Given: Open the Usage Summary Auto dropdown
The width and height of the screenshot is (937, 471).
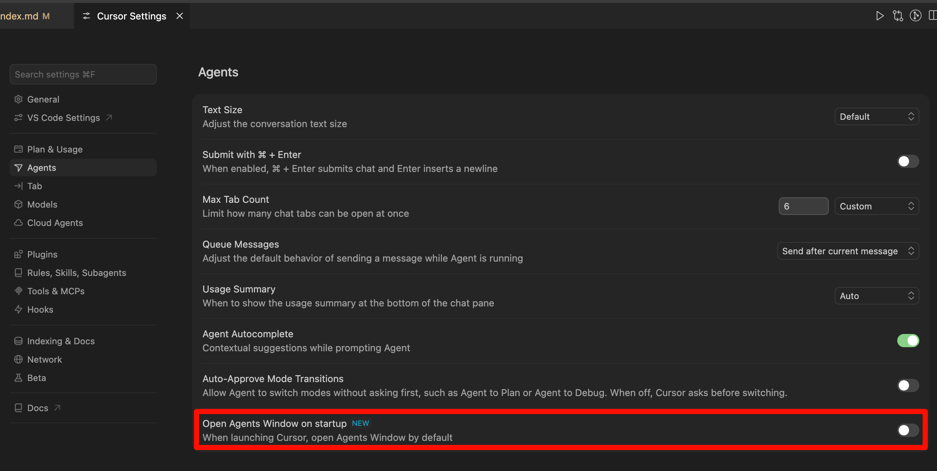Looking at the screenshot, I should tap(877, 296).
